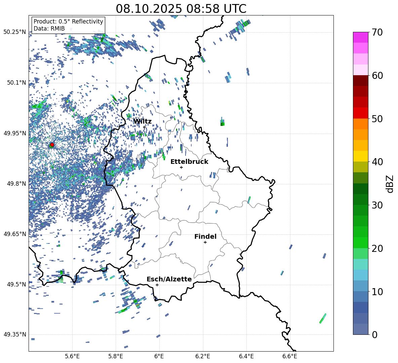Click the 50 colorbar tick label

[x=377, y=119]
